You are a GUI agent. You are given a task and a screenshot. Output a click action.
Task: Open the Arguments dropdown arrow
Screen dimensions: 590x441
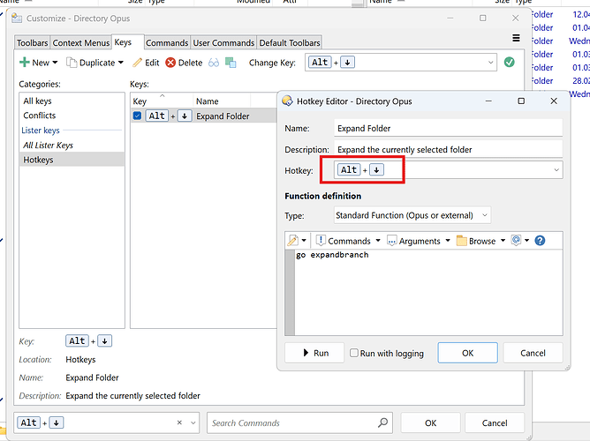[448, 241]
